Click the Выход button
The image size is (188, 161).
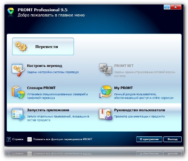tap(173, 139)
